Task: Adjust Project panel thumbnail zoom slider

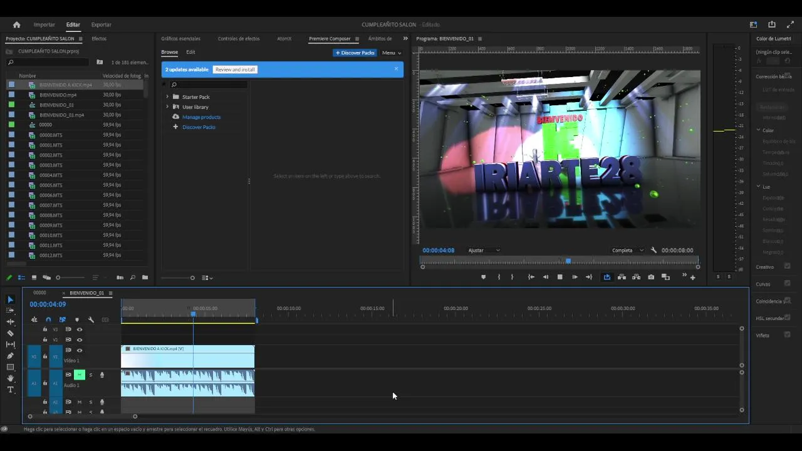Action: click(58, 277)
